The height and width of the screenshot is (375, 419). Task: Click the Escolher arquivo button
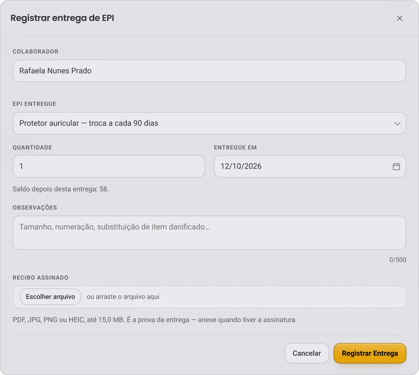point(50,297)
